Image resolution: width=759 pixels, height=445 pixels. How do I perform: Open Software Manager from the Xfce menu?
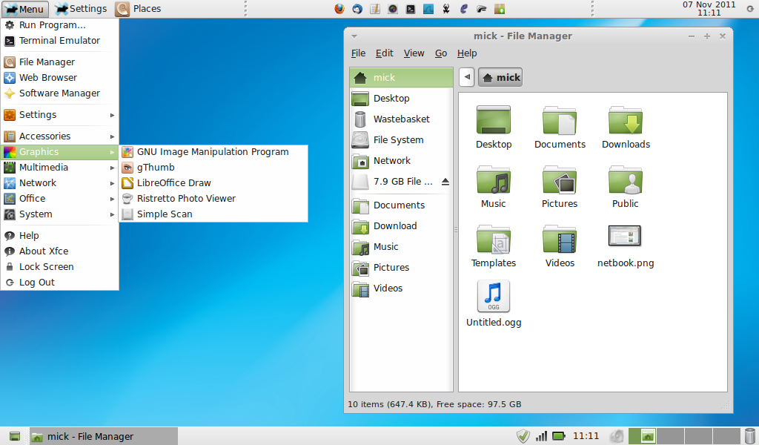pos(59,93)
